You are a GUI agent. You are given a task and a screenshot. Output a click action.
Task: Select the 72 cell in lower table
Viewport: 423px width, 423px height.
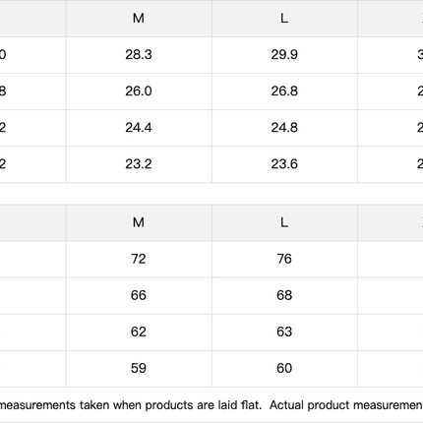click(x=139, y=259)
